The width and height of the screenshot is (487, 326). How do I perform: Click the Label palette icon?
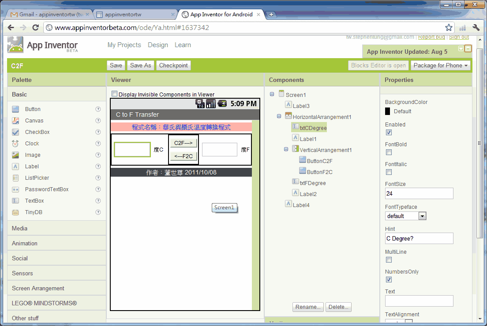[x=15, y=167]
